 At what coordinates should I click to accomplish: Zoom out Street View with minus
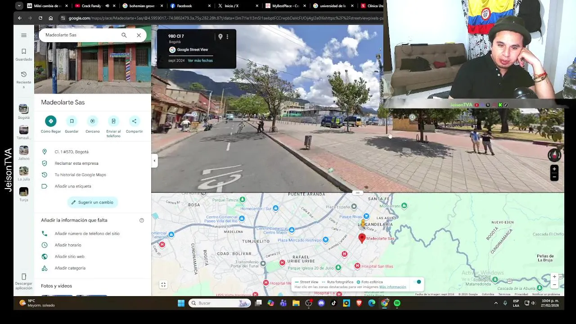[x=554, y=177]
